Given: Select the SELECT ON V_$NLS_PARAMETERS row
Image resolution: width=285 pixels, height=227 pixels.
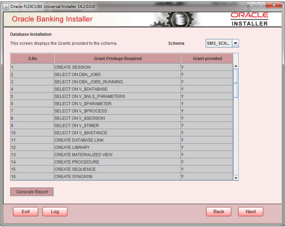Looking at the screenshot, I should [x=122, y=96].
